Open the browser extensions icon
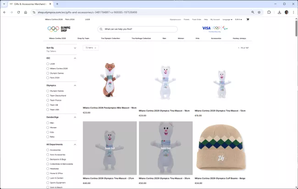The height and width of the screenshot is (189, 298). [x=269, y=12]
